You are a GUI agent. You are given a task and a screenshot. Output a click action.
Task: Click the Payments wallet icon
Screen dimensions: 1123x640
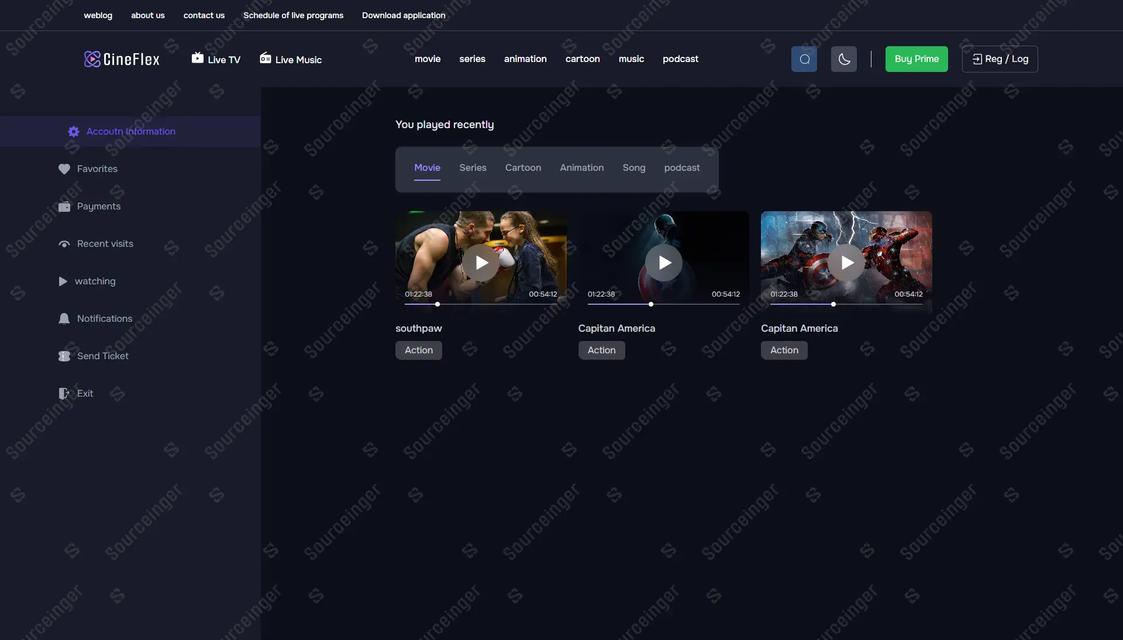click(64, 207)
